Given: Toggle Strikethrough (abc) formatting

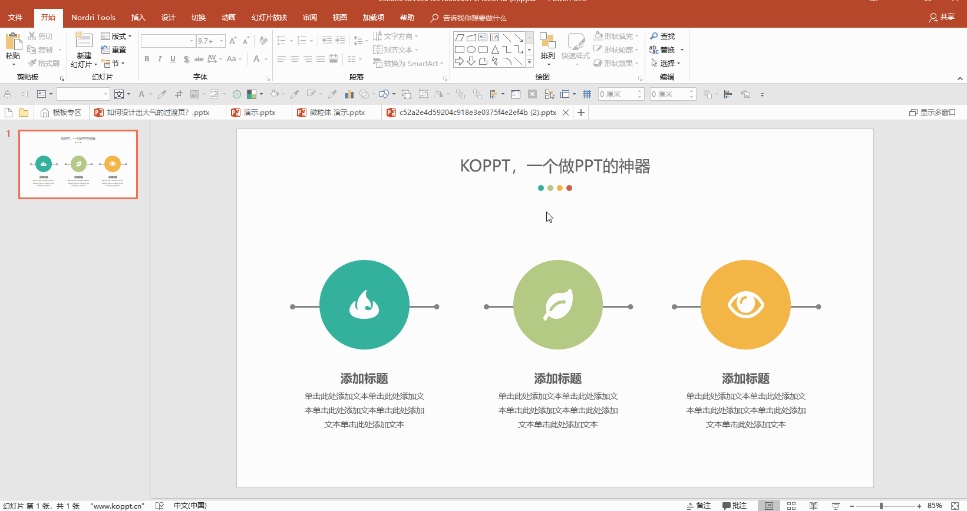Looking at the screenshot, I should click(199, 59).
